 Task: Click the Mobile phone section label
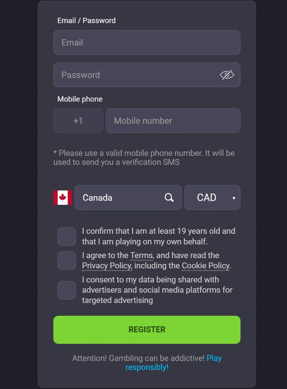(80, 99)
